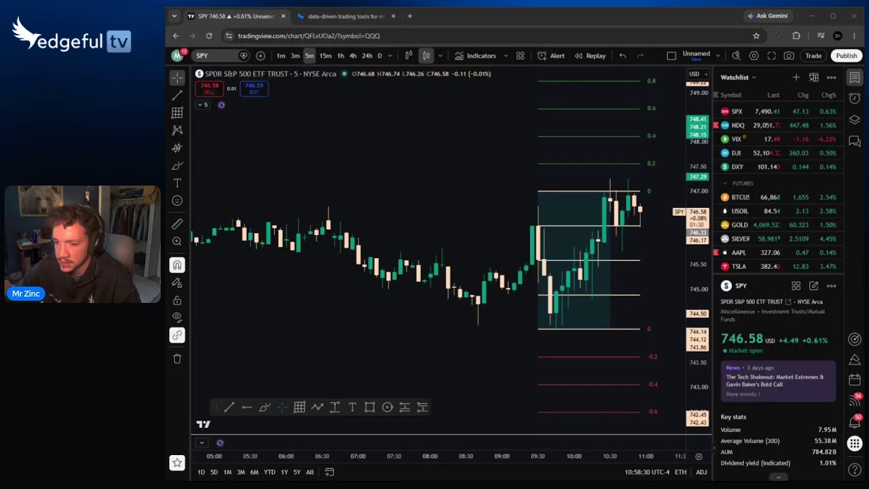Click the quick search icon in top toolbar
This screenshot has width=869, height=489.
(x=736, y=56)
